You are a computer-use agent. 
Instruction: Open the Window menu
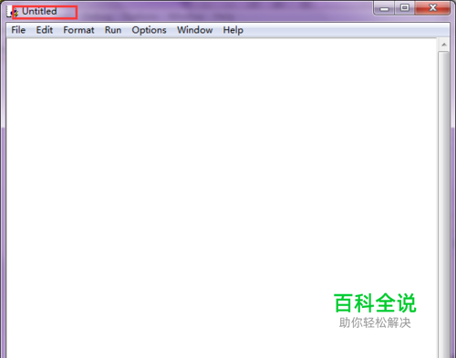[195, 30]
